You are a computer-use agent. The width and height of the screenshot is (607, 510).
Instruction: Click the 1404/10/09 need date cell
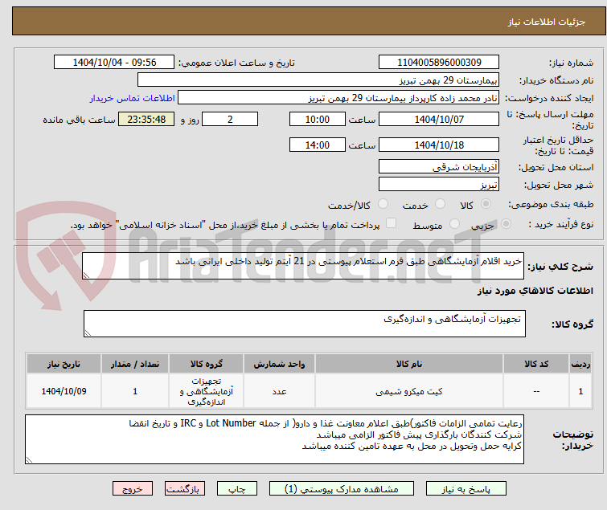64,391
